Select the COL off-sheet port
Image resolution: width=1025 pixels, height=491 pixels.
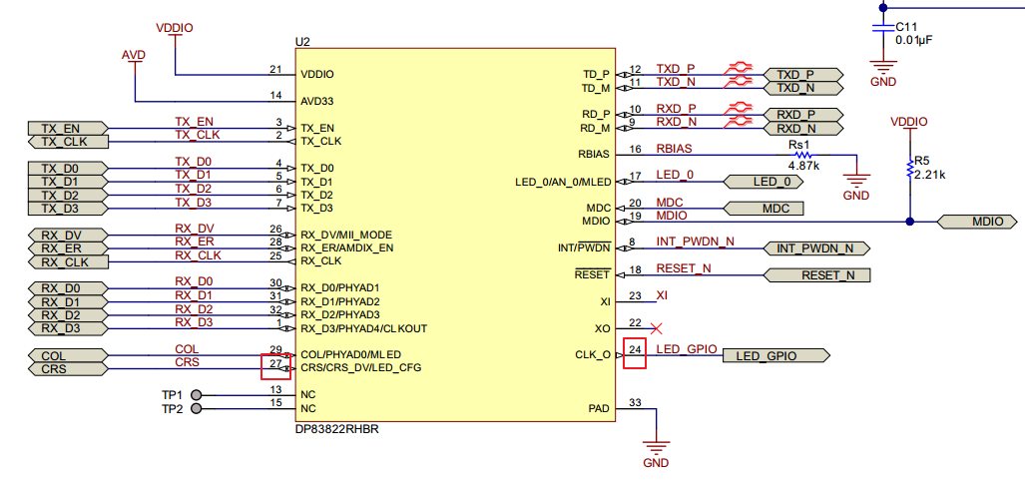pos(67,355)
